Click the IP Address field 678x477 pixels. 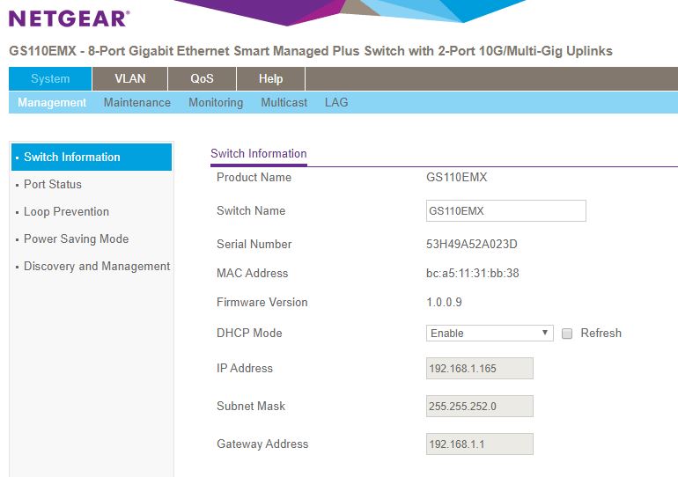click(x=480, y=369)
